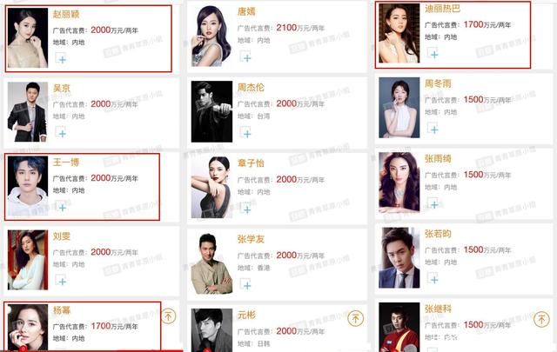Click 吴京's portrait photo
The height and width of the screenshot is (352, 557).
coord(28,112)
